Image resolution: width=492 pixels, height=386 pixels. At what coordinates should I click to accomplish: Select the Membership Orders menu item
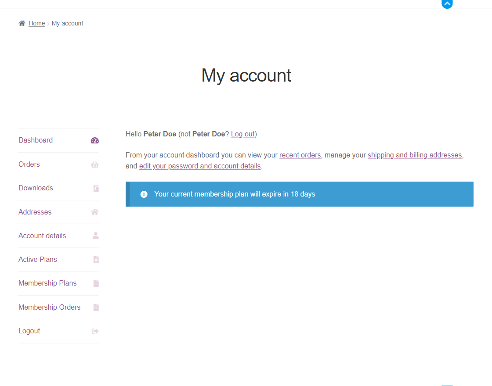click(x=49, y=307)
